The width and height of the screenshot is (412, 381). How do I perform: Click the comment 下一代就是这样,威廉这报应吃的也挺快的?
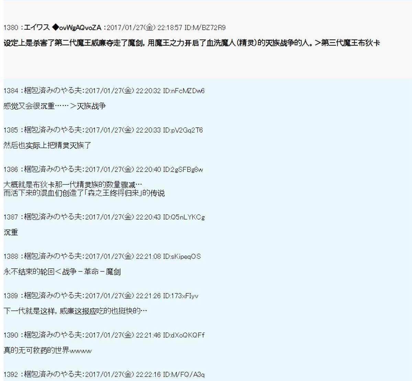point(75,311)
